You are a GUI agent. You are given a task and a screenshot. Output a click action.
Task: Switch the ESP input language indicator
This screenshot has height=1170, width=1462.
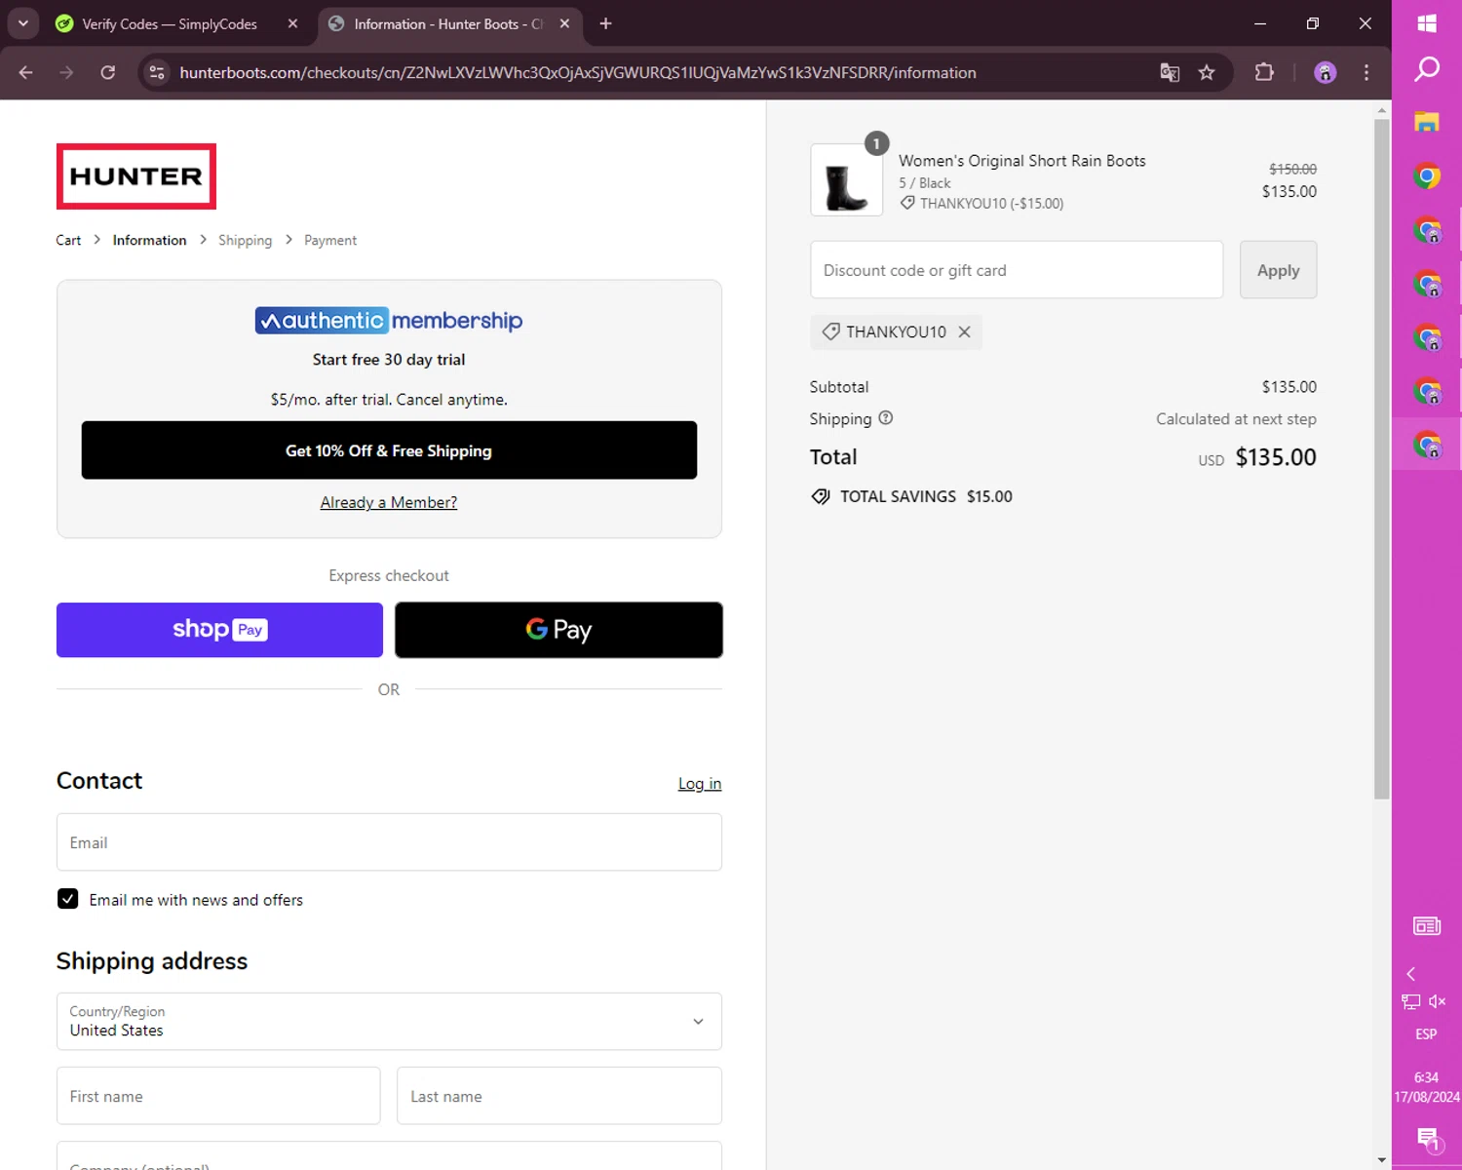1426,1033
